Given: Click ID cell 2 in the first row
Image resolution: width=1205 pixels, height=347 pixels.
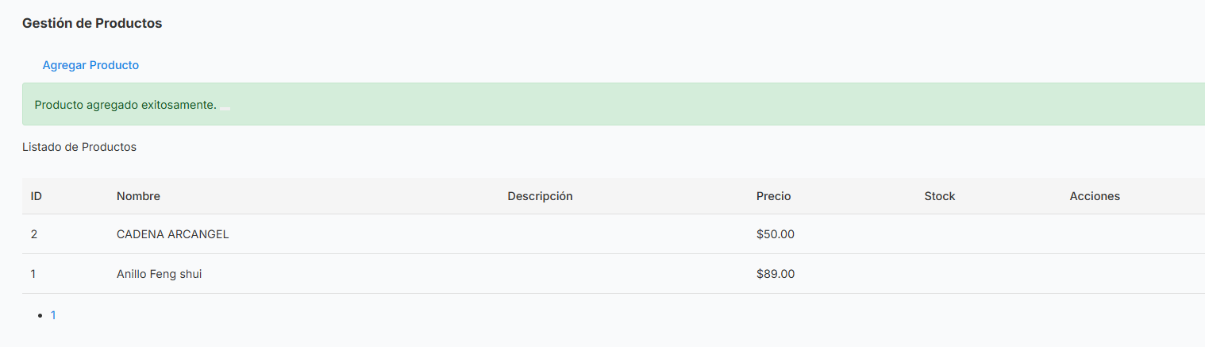Looking at the screenshot, I should point(34,234).
